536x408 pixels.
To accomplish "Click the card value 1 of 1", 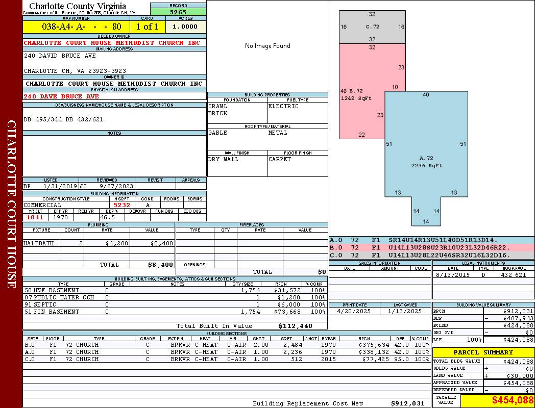I will click(x=148, y=27).
